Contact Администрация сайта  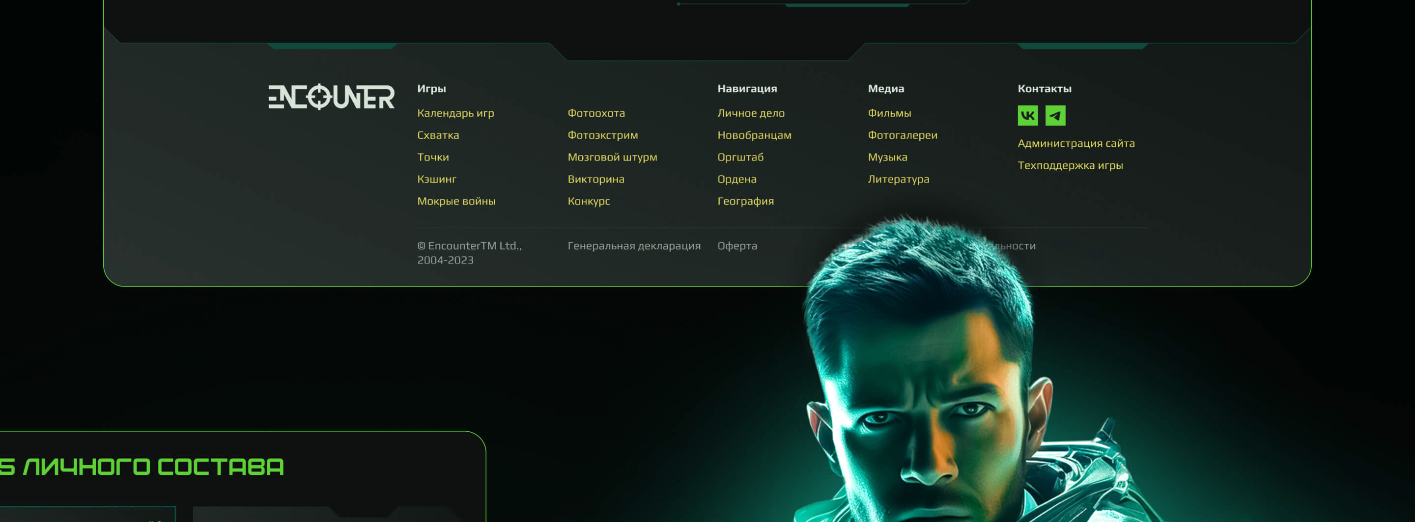point(1076,143)
